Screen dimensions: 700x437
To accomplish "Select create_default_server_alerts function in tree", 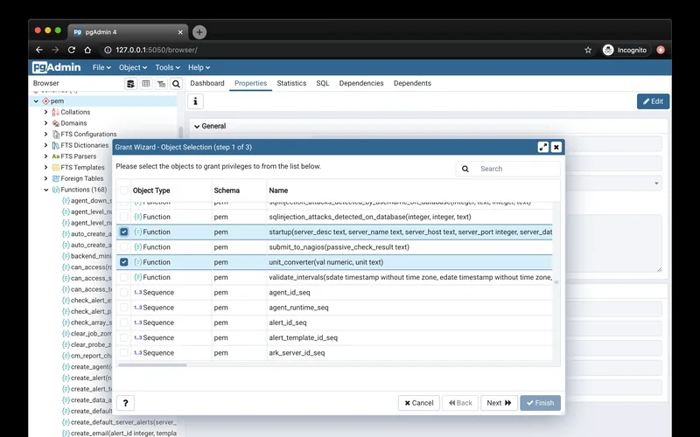I will tap(123, 422).
